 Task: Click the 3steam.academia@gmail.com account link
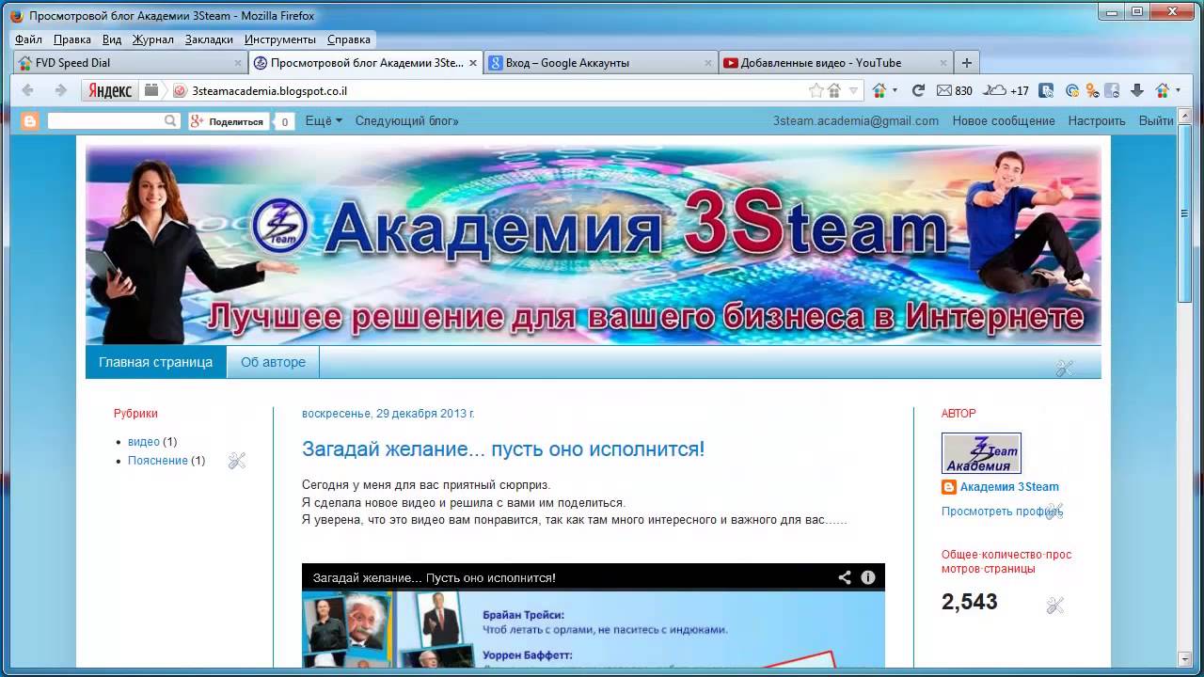tap(856, 121)
